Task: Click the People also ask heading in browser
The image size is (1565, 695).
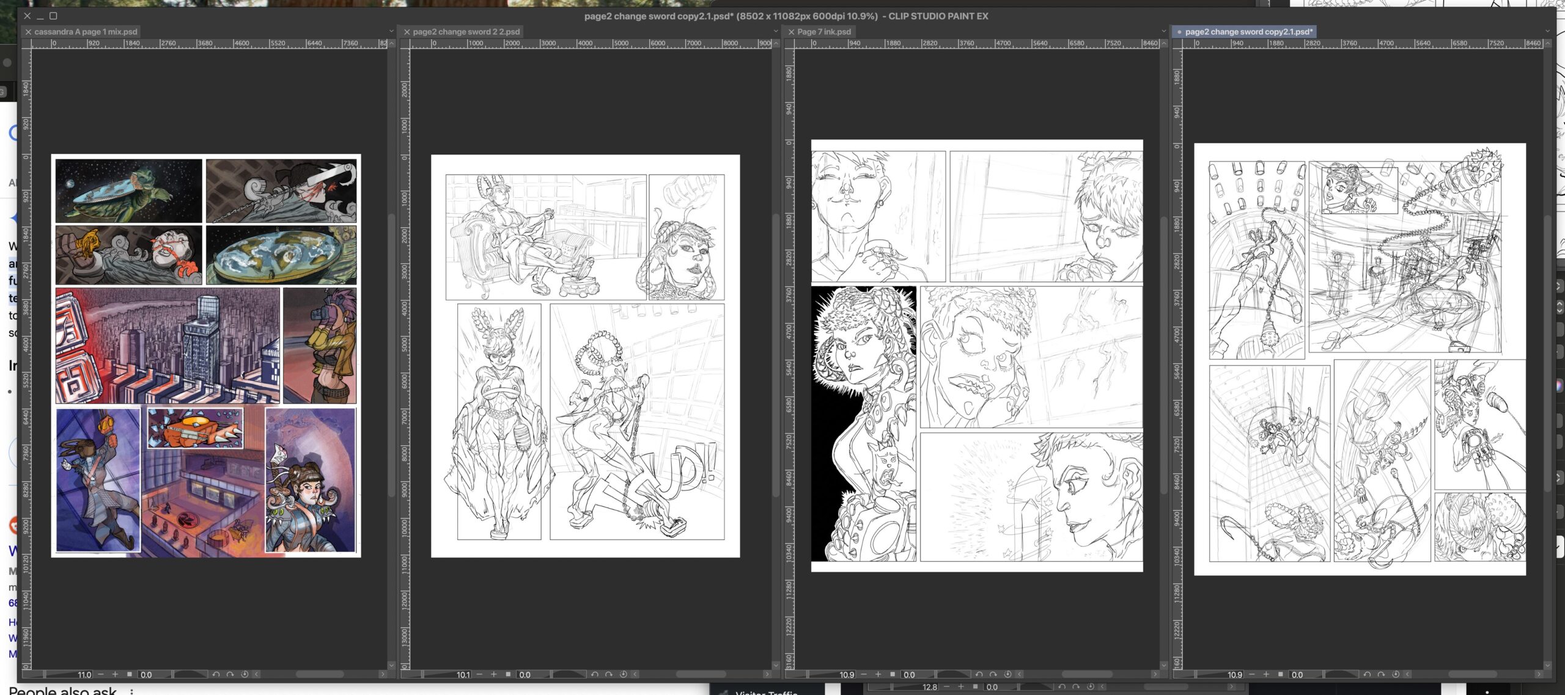Action: [x=62, y=691]
